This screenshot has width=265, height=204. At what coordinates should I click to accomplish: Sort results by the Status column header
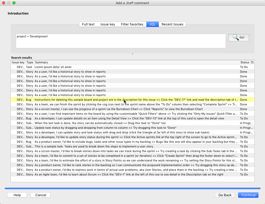[x=244, y=62]
